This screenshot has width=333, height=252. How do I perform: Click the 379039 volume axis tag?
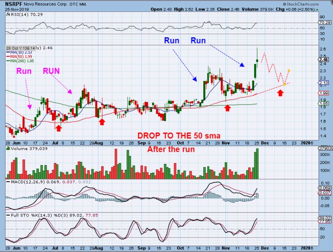[x=326, y=148]
